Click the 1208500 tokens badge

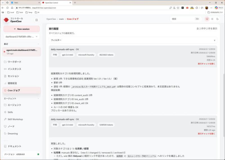(x=106, y=125)
